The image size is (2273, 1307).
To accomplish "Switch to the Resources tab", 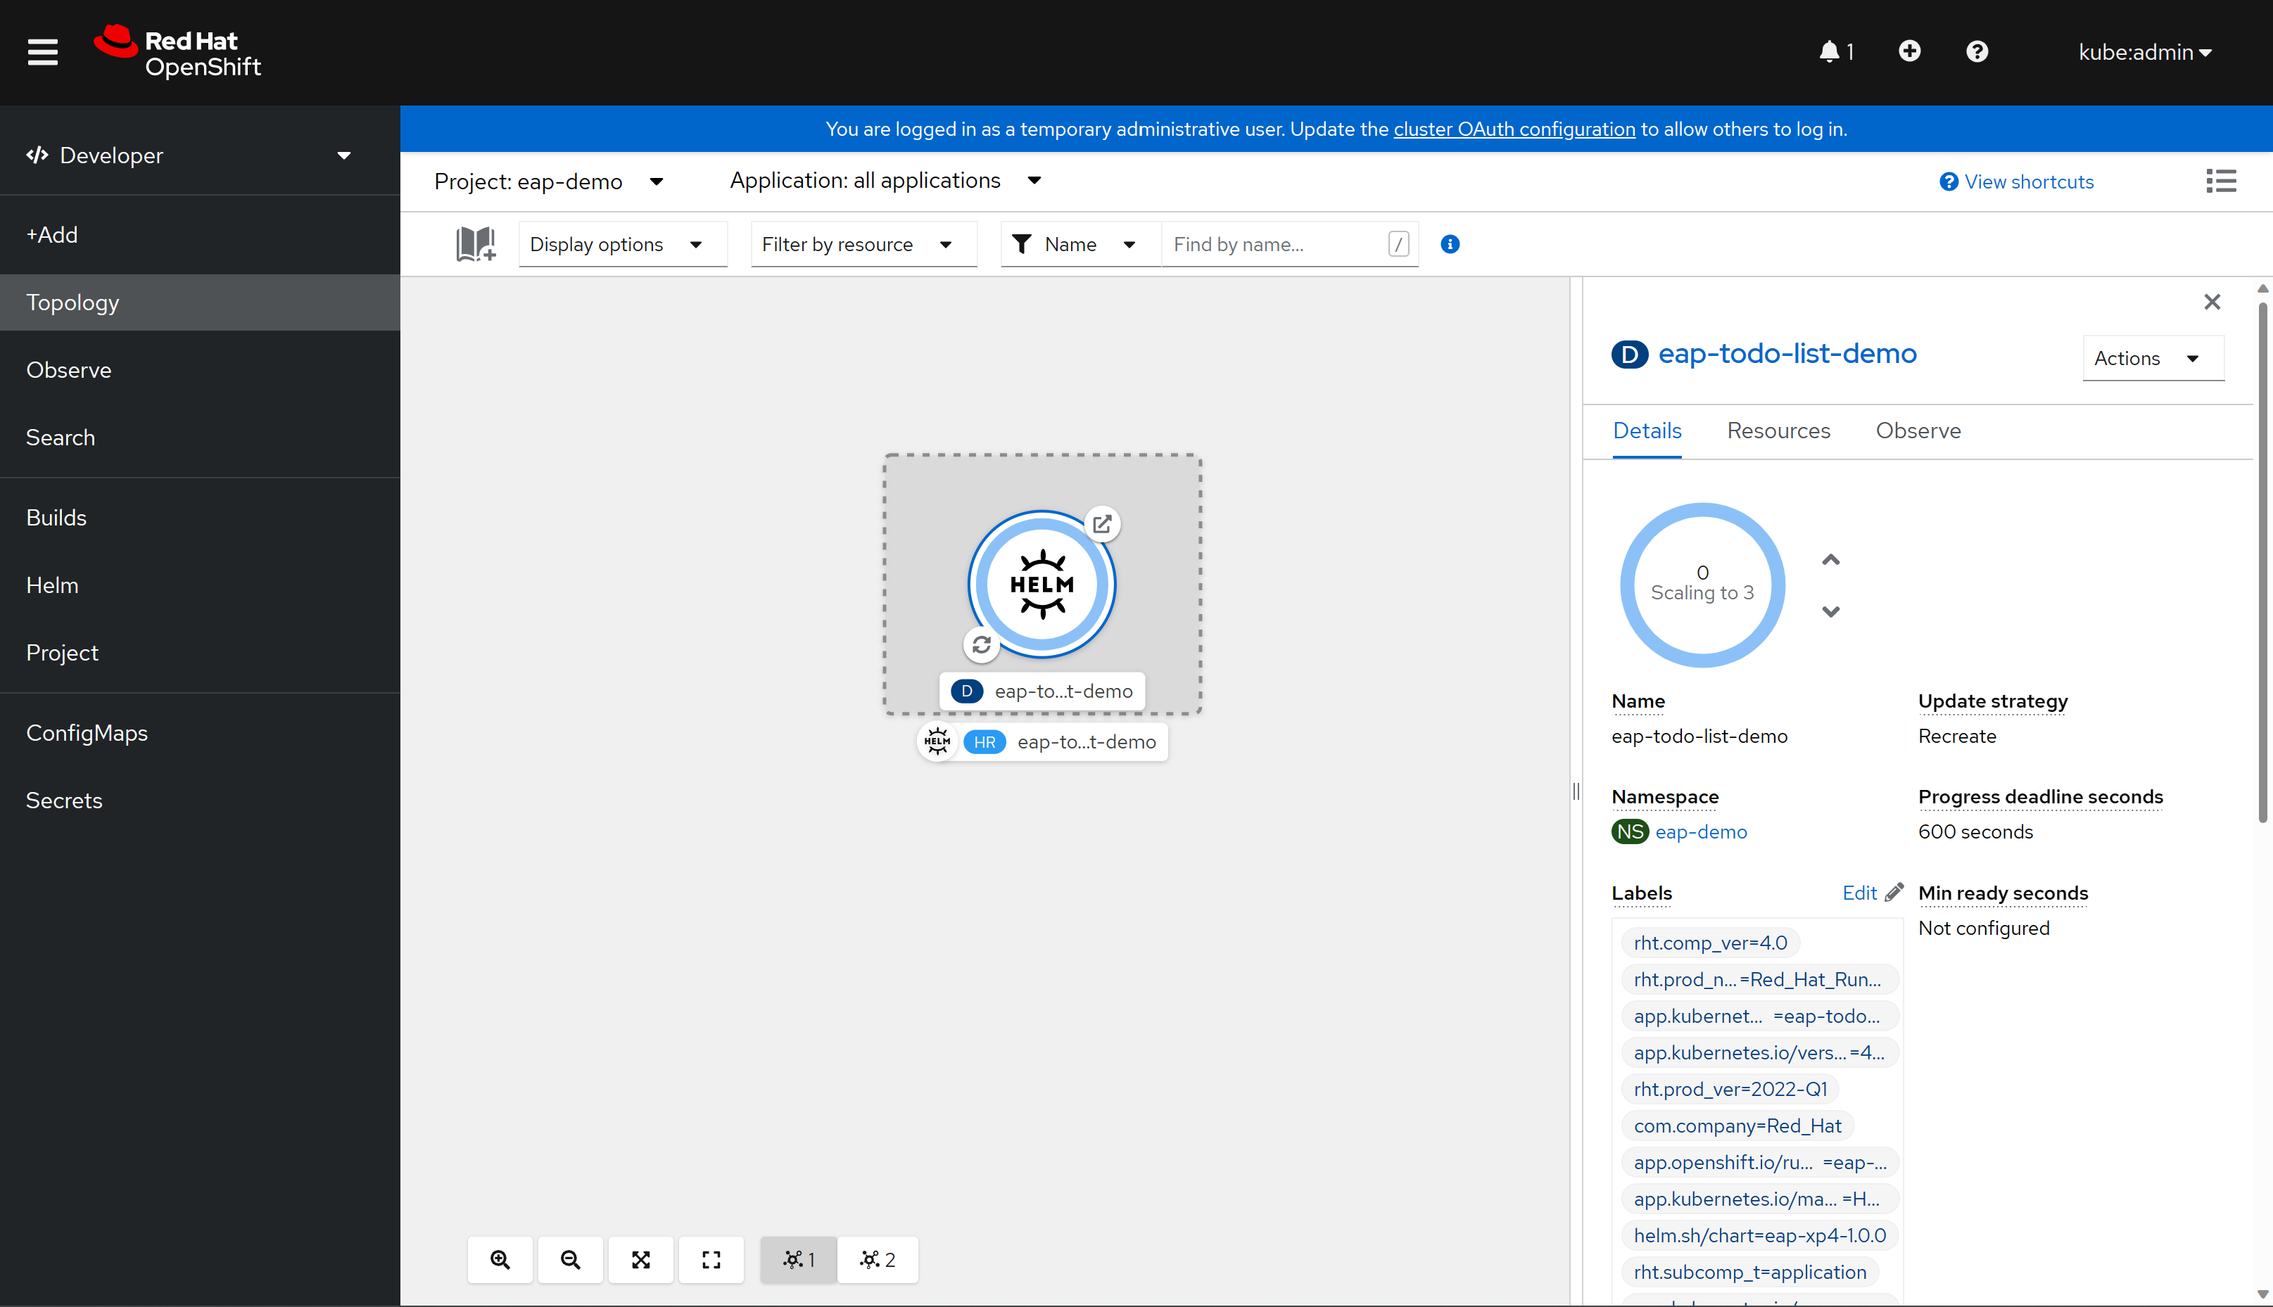I will point(1778,431).
